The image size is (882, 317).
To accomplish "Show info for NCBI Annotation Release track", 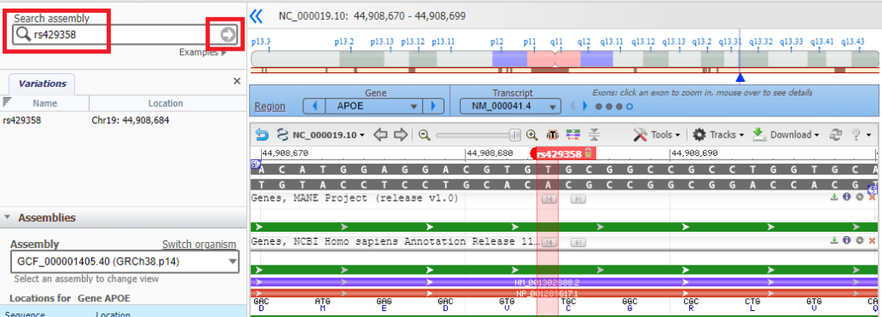I will 847,240.
